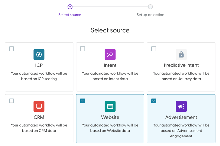This screenshot has height=146, width=220.
Task: Click the CRM card description text
Action: 39,128
